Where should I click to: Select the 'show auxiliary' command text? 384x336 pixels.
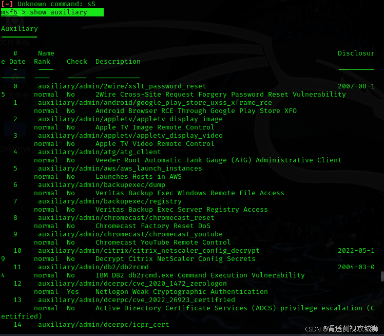(x=59, y=12)
